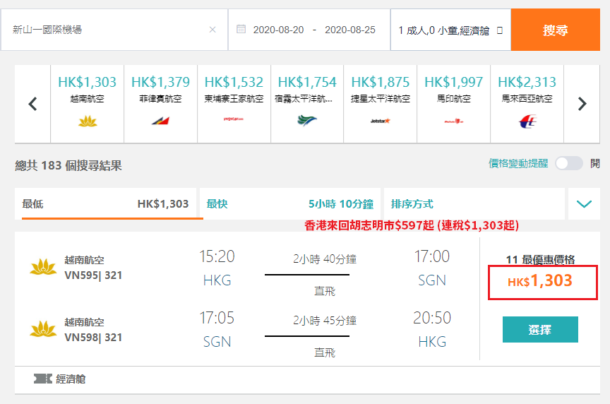610x404 pixels.
Task: Show previous airlines with left arrow
Action: 33,104
